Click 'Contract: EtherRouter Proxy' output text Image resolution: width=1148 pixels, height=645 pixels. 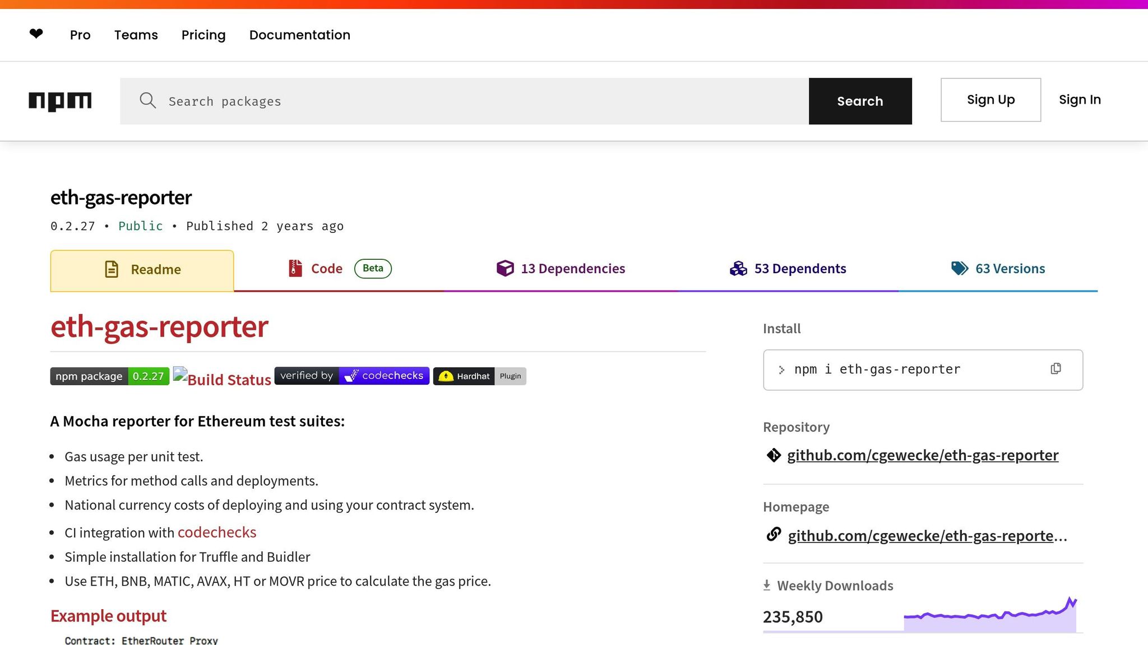tap(141, 640)
